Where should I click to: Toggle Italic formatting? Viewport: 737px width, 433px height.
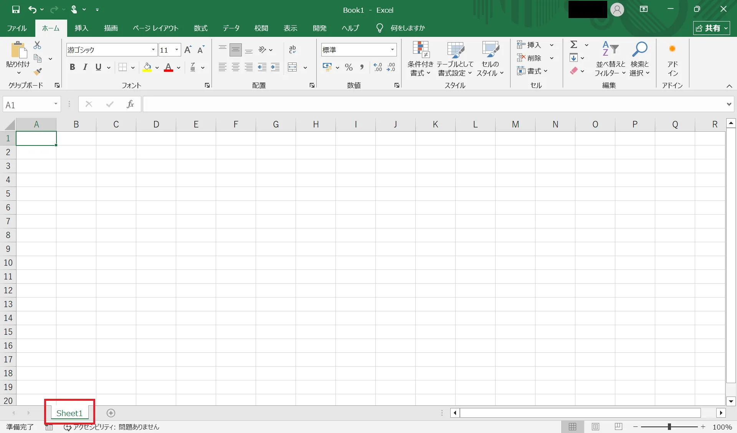[85, 68]
